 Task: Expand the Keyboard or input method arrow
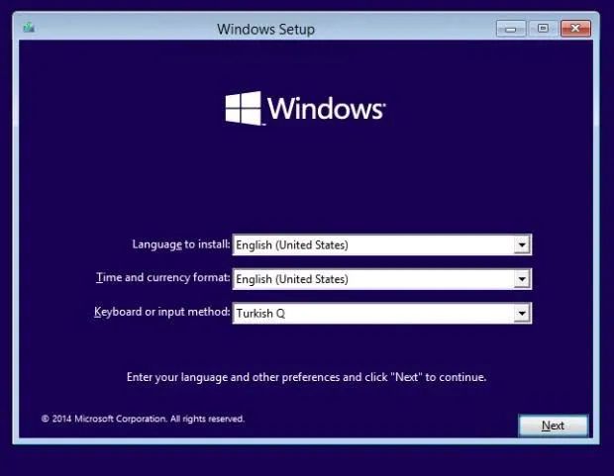click(522, 313)
